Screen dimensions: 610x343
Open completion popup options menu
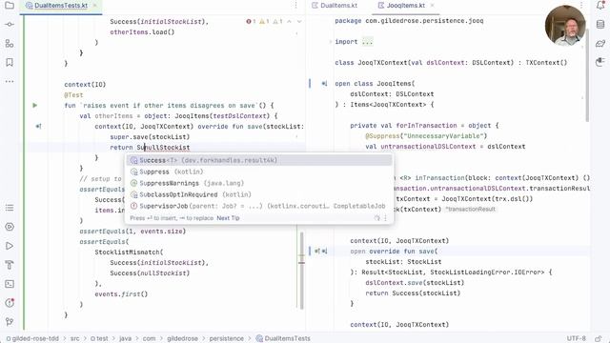[x=385, y=218]
